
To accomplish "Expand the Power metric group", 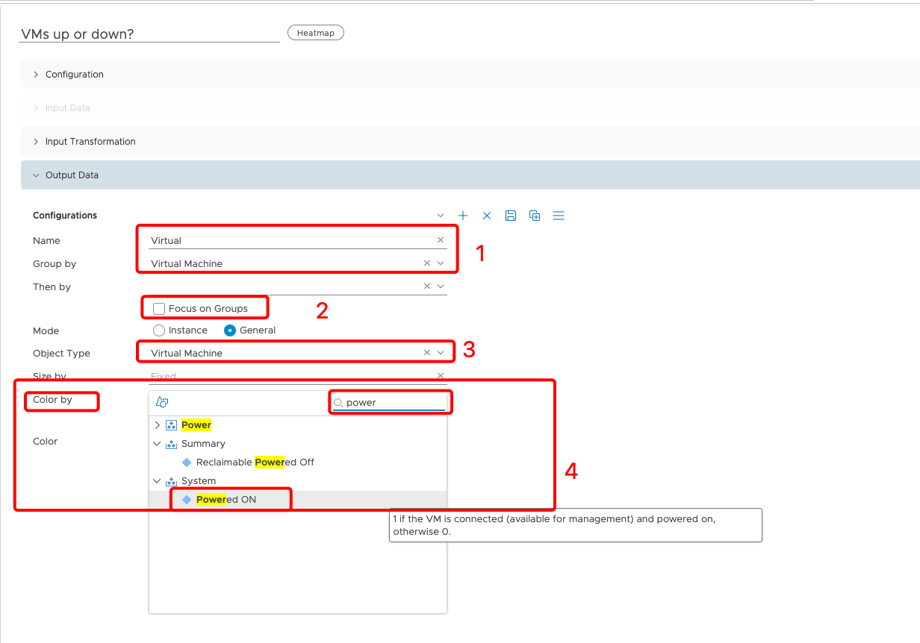I will pyautogui.click(x=156, y=424).
